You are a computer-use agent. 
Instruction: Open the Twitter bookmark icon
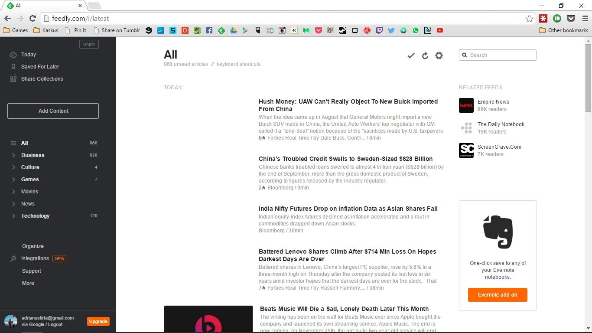pyautogui.click(x=391, y=30)
